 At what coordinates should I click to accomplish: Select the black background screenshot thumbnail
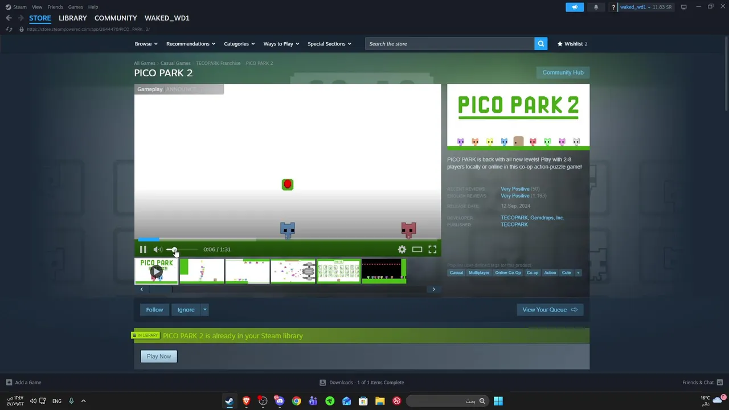pyautogui.click(x=384, y=272)
